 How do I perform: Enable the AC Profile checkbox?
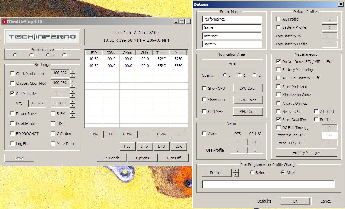click(278, 19)
